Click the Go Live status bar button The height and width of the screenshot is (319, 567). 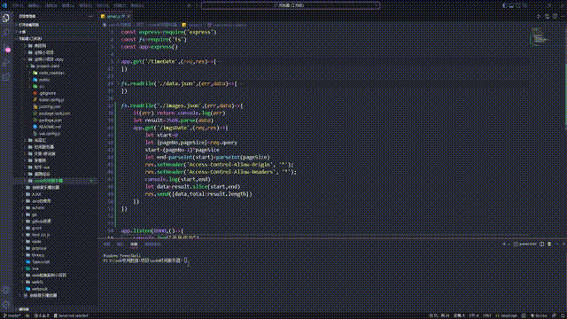pyautogui.click(x=539, y=315)
